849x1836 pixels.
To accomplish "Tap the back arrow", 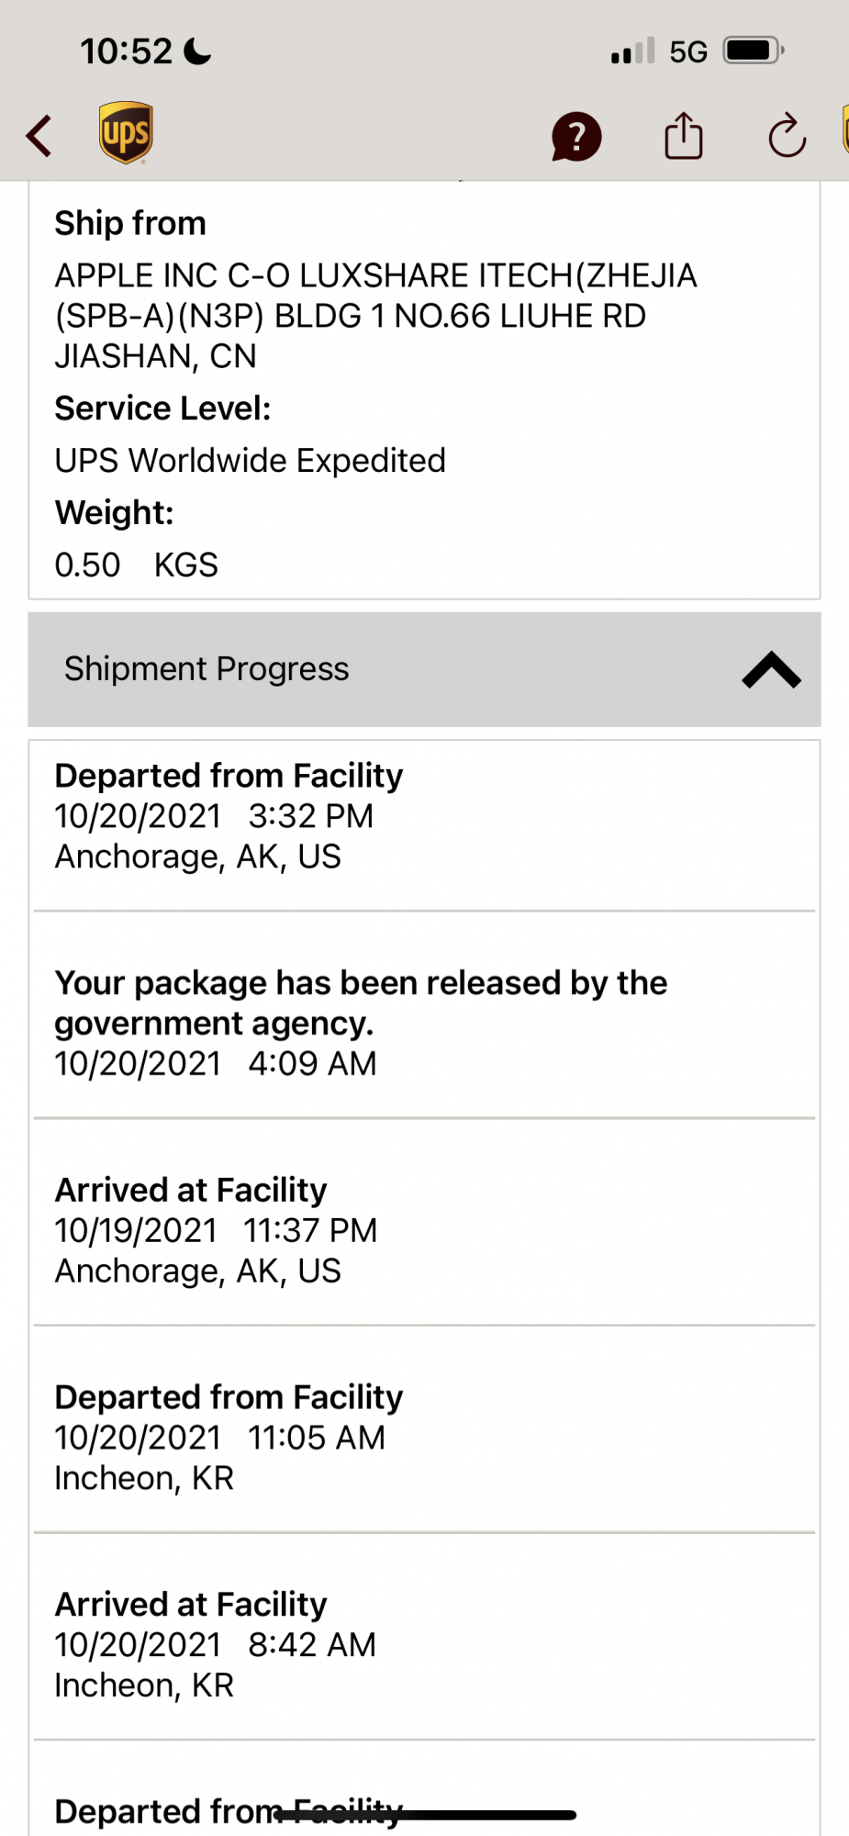I will [x=39, y=137].
